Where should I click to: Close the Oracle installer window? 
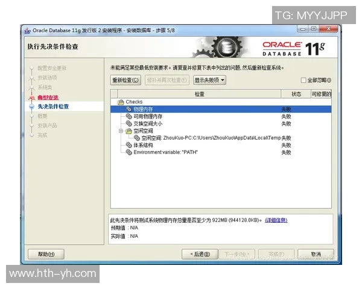[329, 29]
